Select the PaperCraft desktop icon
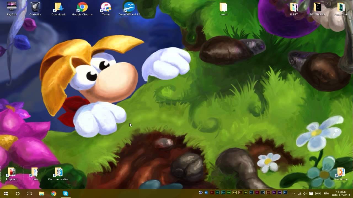The image size is (353, 198). 341,9
